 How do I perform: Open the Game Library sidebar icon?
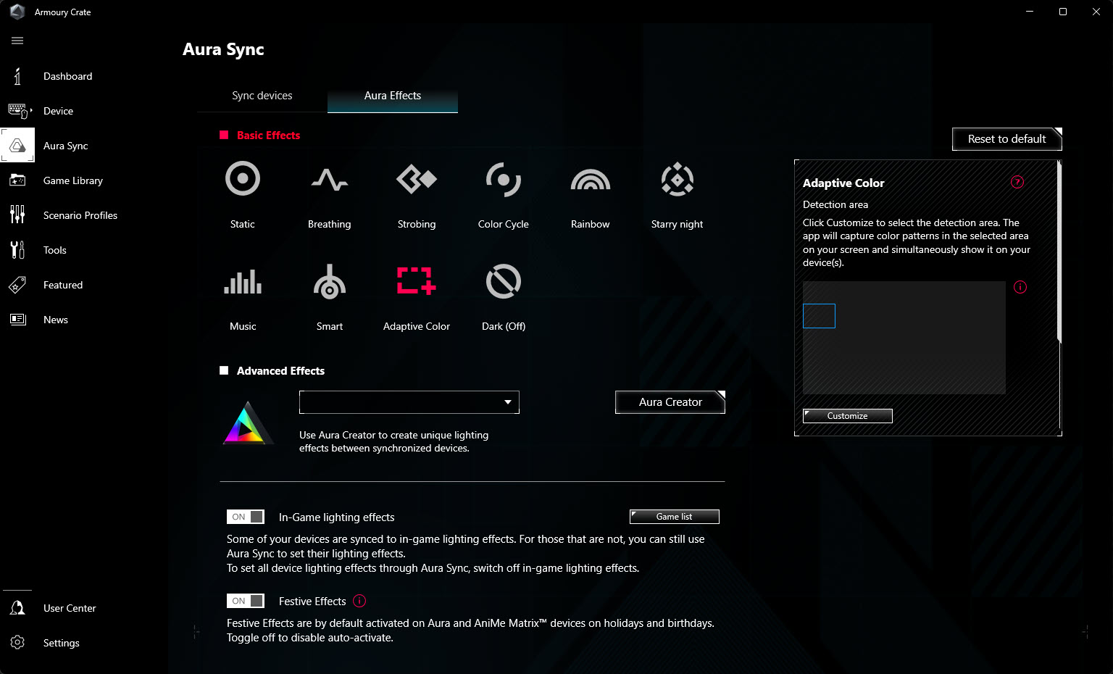17,180
